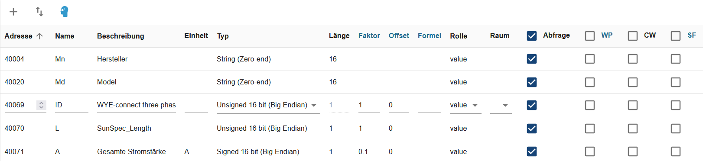Open the Rolle value dropdown in ID row

coord(465,105)
